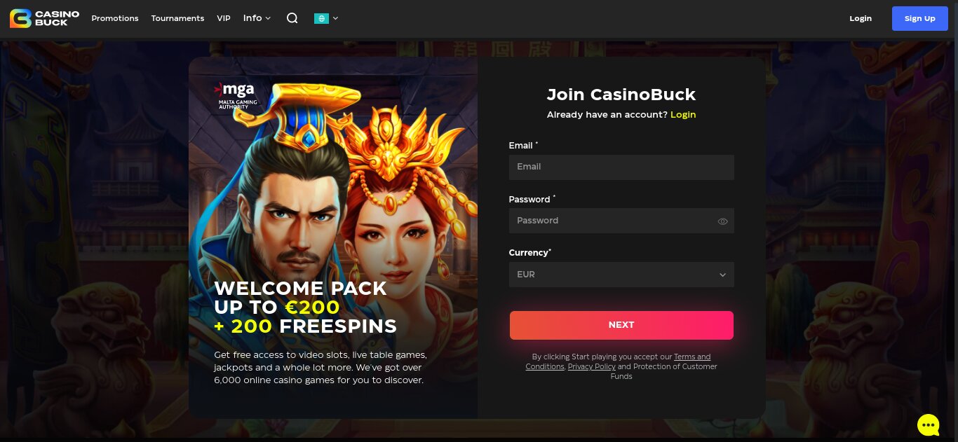Click Login in the top bar

coord(861,18)
